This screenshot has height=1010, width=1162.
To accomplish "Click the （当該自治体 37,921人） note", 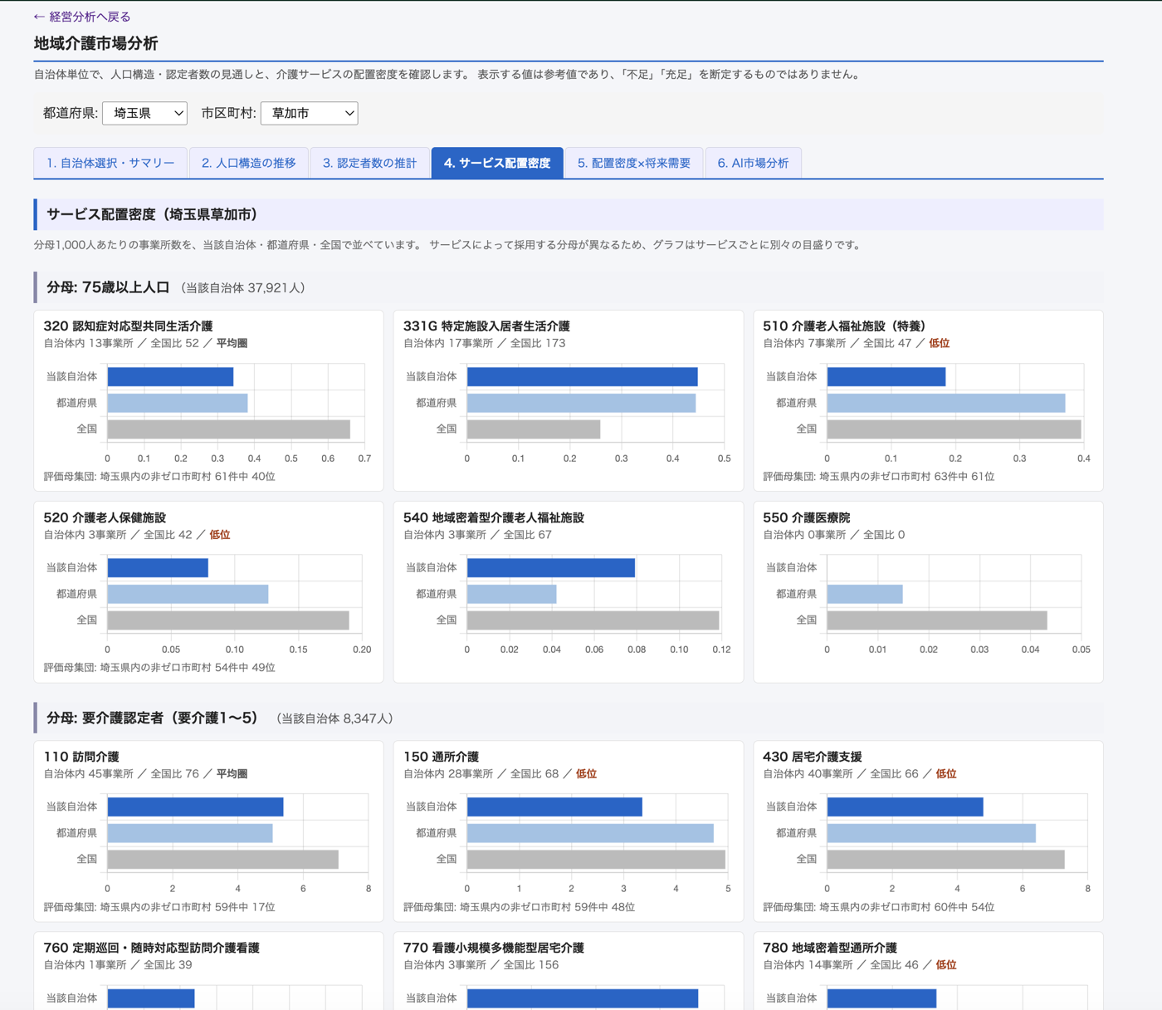I will click(245, 288).
